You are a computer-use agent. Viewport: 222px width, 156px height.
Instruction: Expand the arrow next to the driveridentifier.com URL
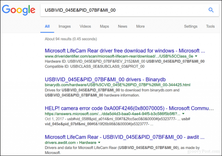196,56
